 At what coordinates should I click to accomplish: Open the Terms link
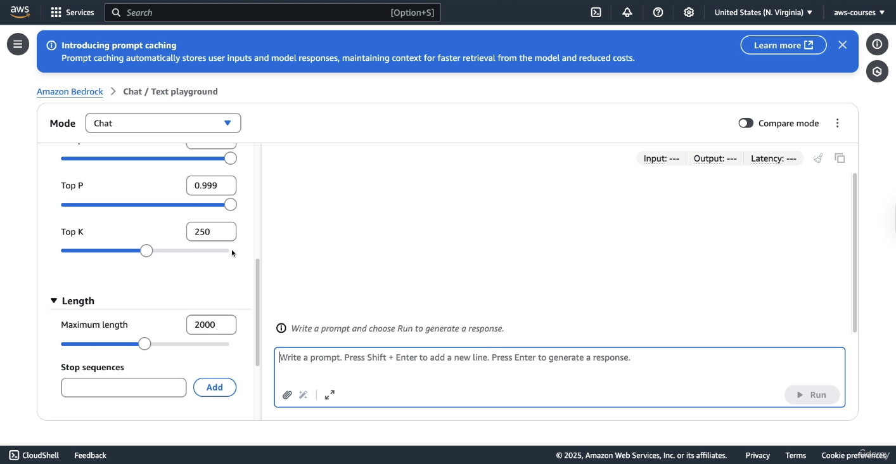click(795, 455)
